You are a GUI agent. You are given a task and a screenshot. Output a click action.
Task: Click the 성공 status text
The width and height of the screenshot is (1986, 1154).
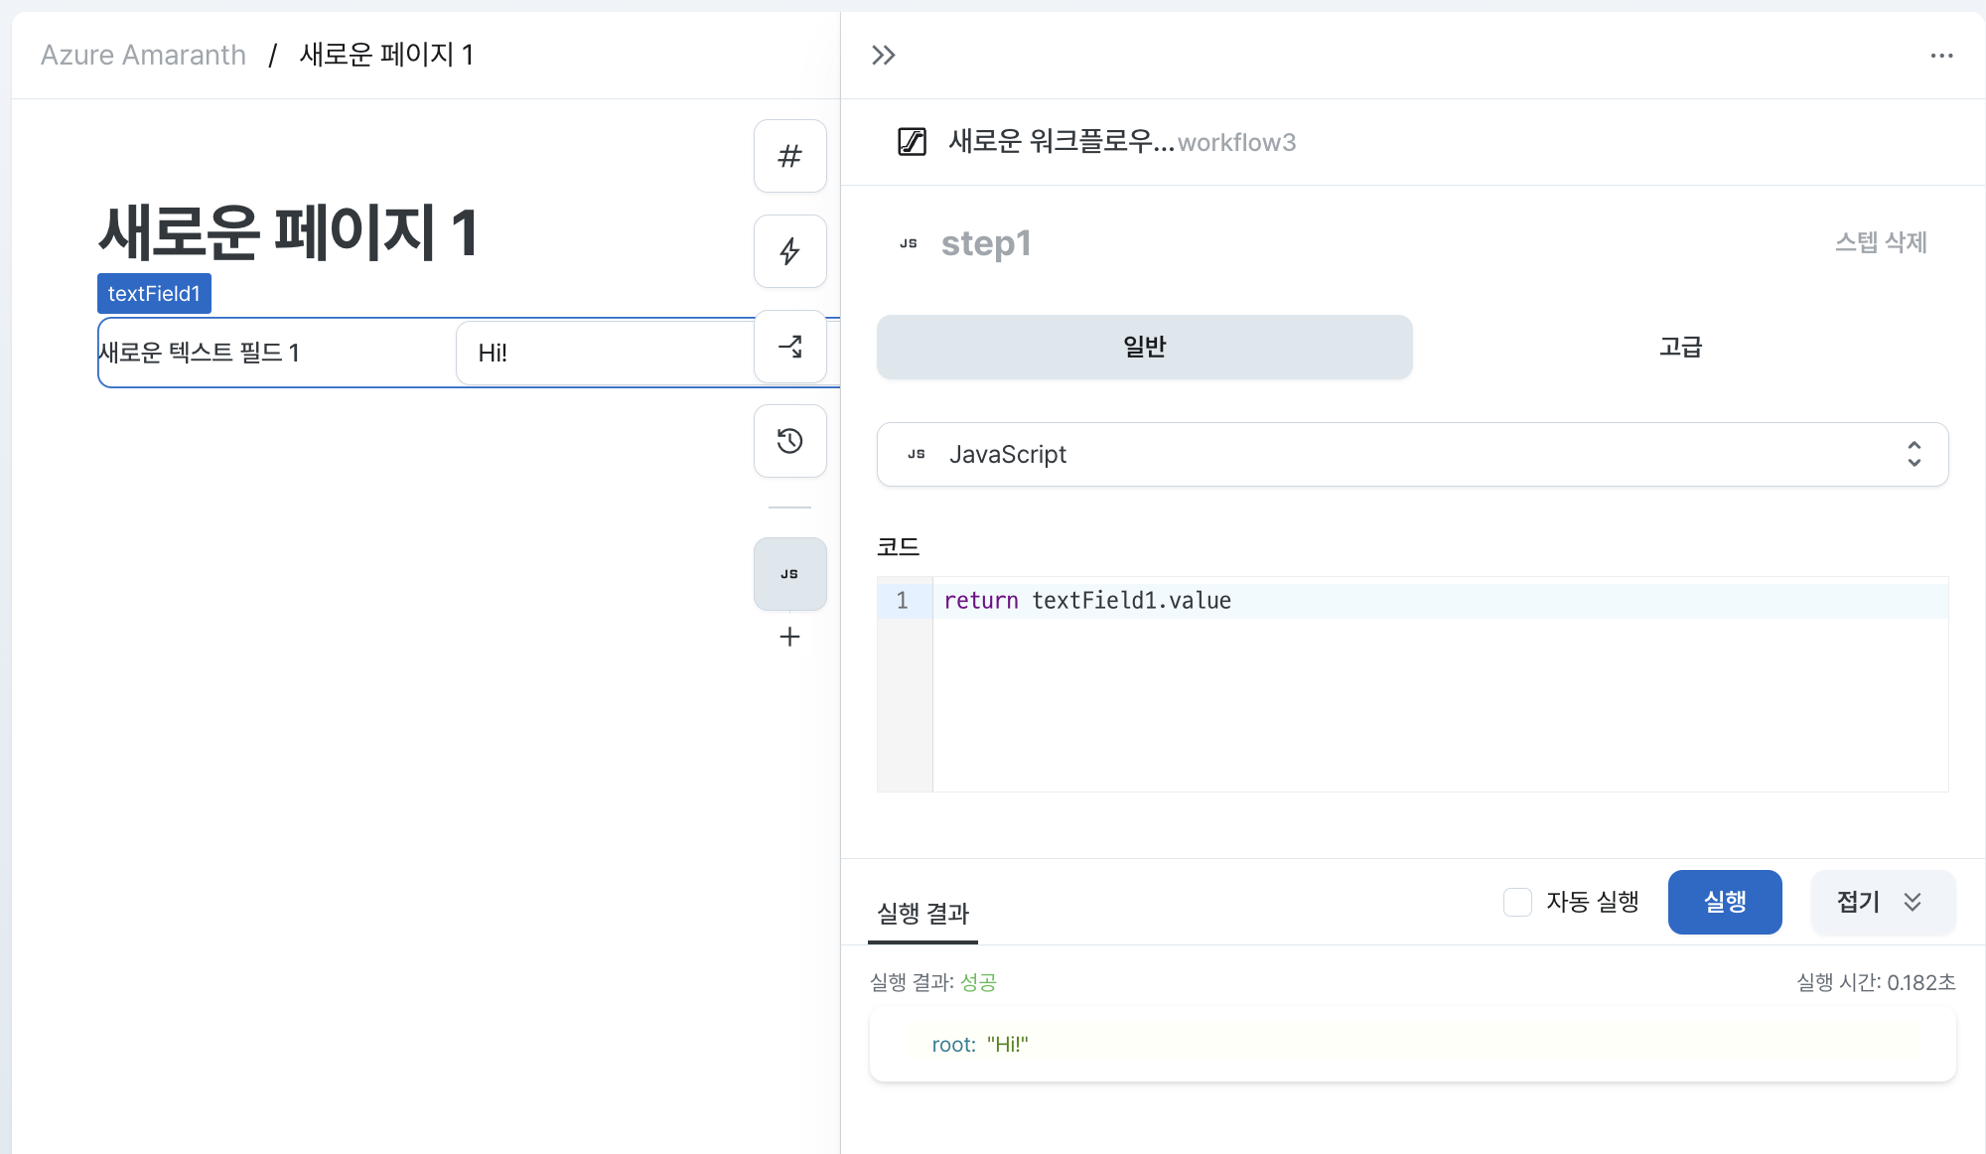pos(978,982)
